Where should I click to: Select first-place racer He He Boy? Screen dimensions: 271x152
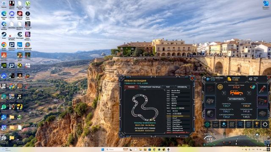178,90
